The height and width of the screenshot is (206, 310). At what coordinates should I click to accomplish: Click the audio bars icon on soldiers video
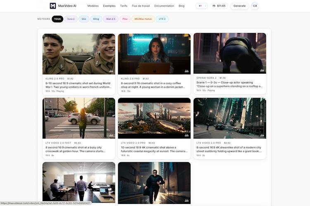111,71
